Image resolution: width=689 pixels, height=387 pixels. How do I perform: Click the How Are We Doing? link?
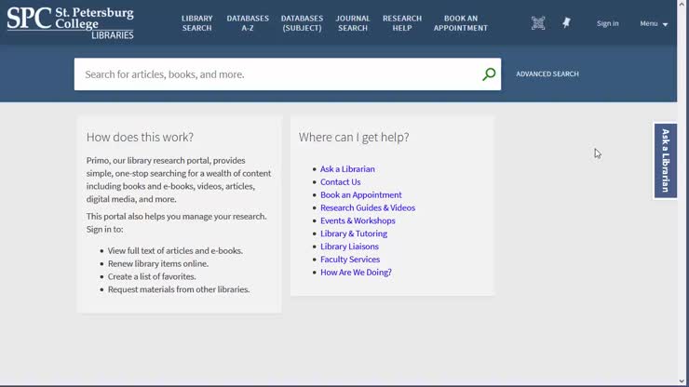point(356,273)
